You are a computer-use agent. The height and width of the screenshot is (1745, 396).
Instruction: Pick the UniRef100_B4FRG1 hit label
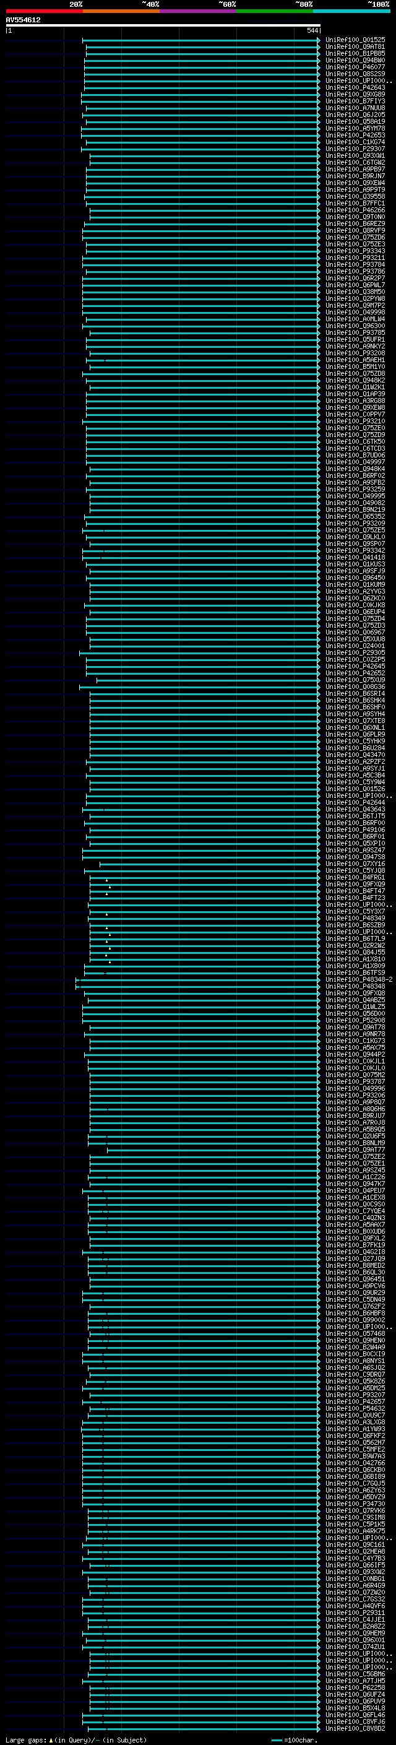coord(355,877)
